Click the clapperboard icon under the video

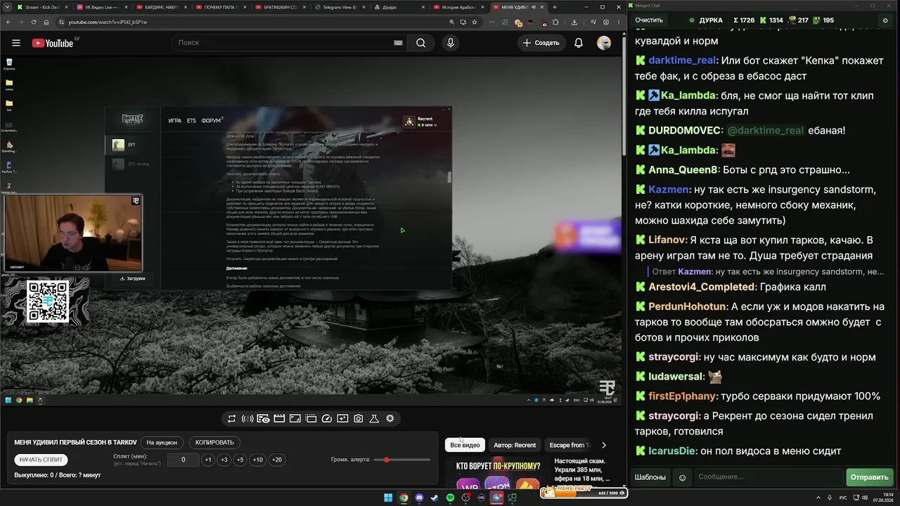279,419
